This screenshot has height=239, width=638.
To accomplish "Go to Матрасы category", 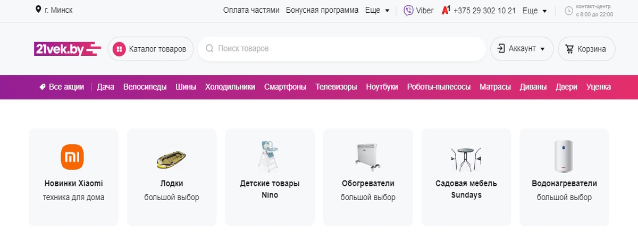I will pos(495,87).
